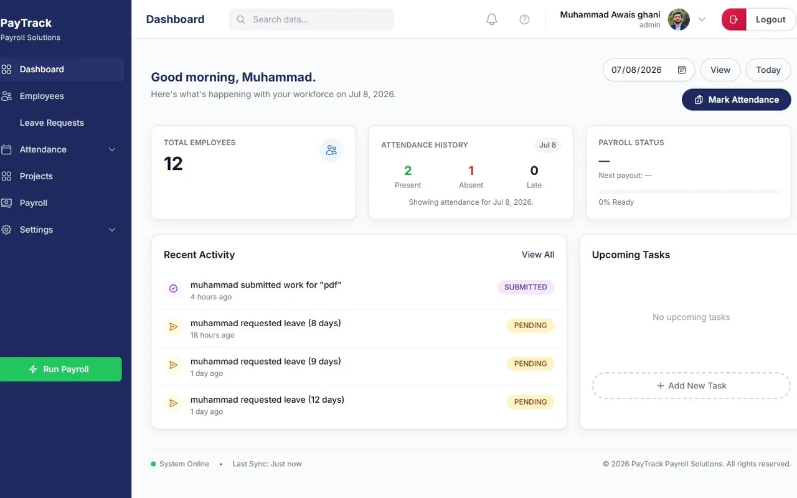
Task: Click the Today button
Action: pyautogui.click(x=768, y=70)
